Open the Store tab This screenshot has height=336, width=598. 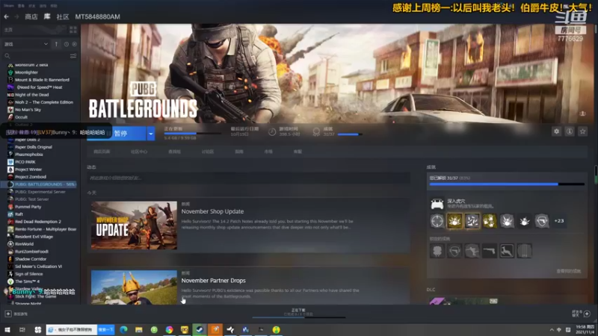click(x=31, y=16)
